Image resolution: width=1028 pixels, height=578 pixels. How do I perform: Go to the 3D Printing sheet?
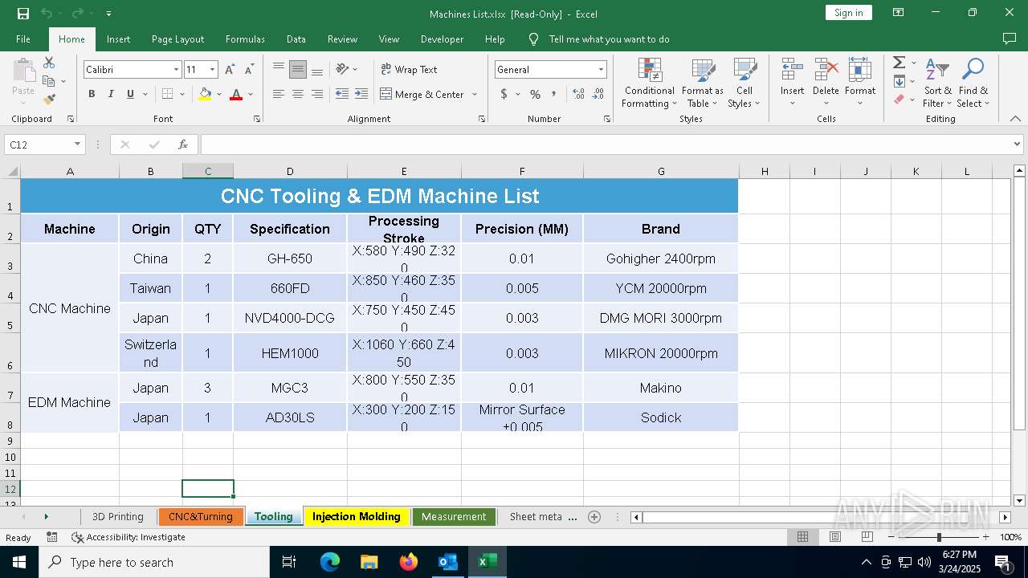pyautogui.click(x=118, y=516)
